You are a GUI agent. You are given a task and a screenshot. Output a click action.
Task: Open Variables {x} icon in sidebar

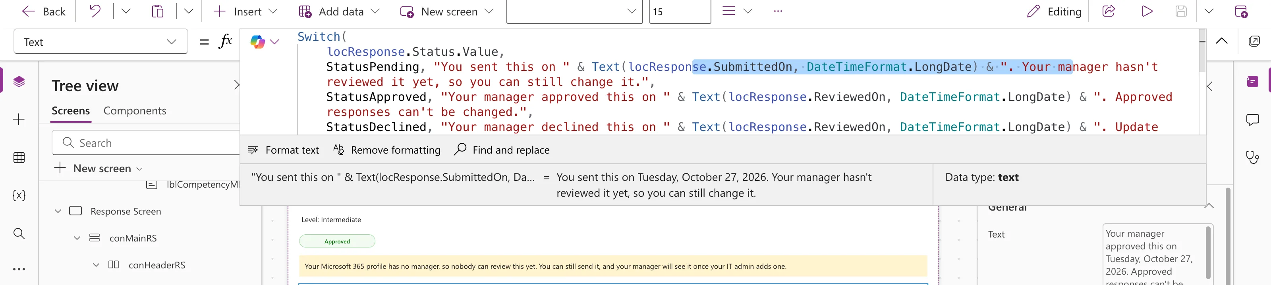19,195
